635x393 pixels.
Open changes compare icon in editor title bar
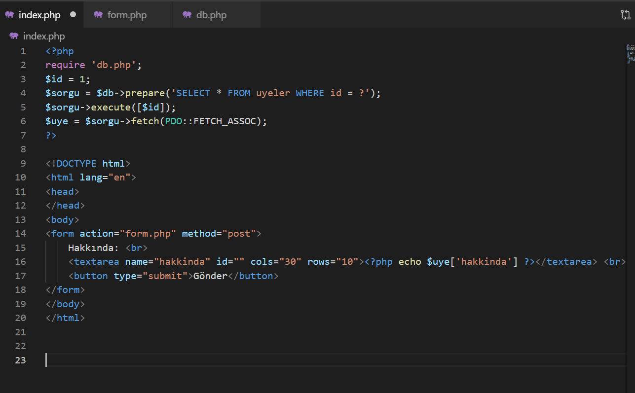625,15
